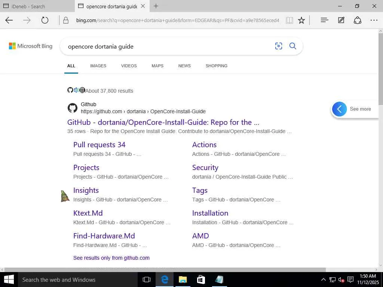Screen dimensions: 383x287
Task: Click the forward navigation arrow
Action: click(27, 20)
